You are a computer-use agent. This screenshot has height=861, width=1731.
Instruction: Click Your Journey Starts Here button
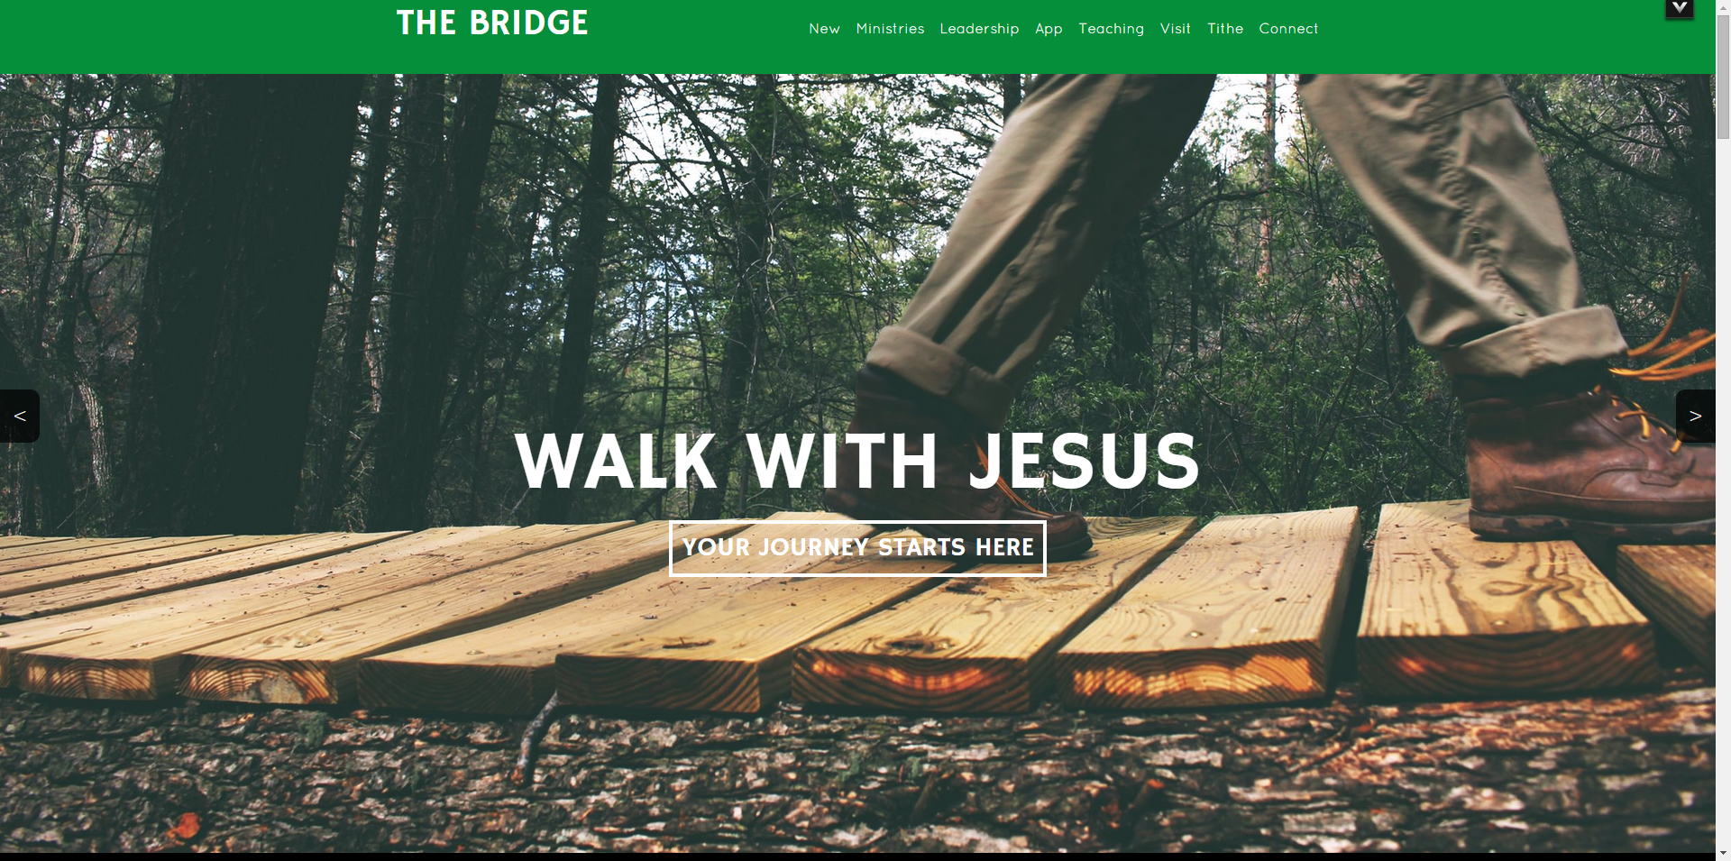click(857, 548)
